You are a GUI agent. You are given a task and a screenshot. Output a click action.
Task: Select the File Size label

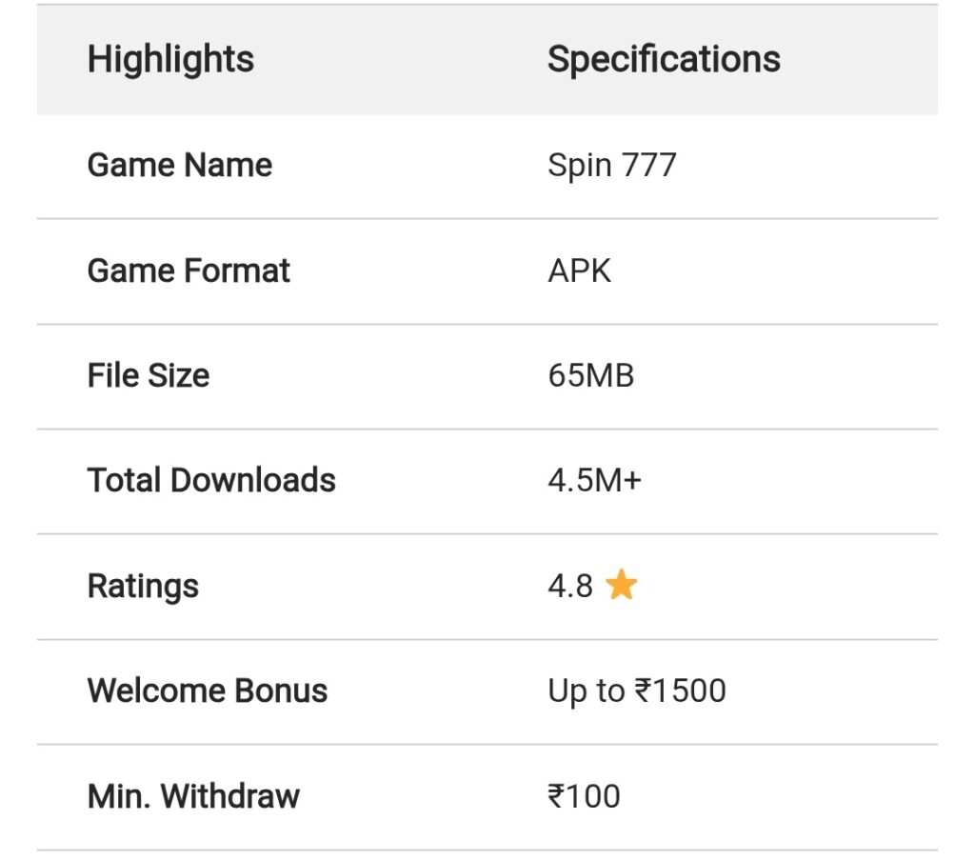[149, 376]
